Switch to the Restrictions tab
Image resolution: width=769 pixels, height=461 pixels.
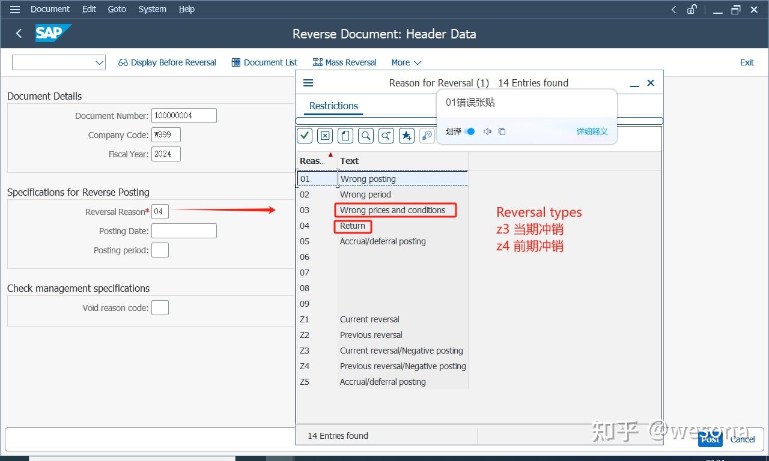pyautogui.click(x=333, y=106)
